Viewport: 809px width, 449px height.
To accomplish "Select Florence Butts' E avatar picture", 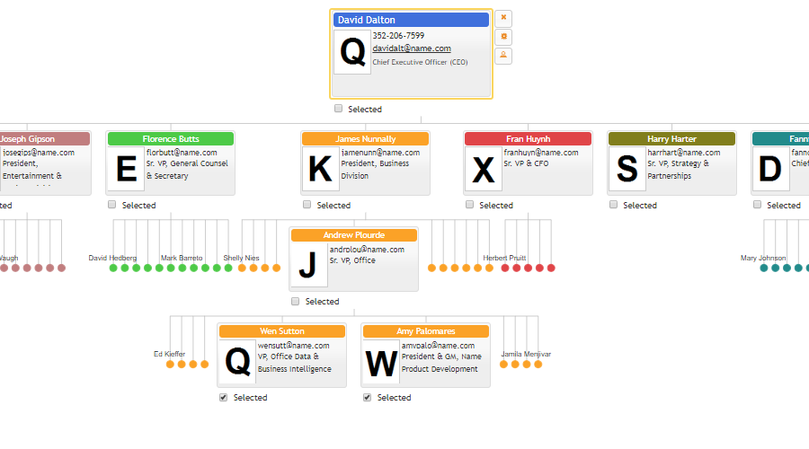I will [126, 169].
